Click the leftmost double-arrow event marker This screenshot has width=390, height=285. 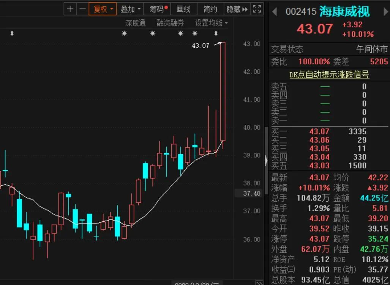(x=12, y=33)
